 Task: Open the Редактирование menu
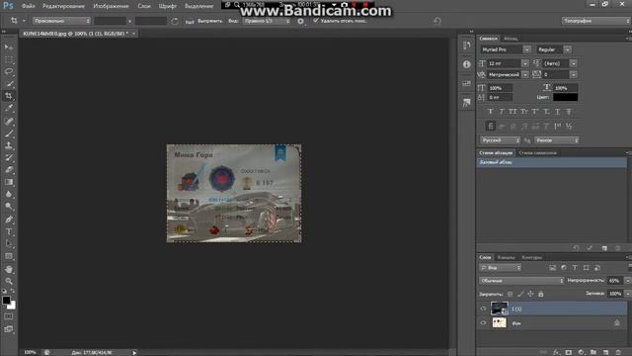(63, 6)
